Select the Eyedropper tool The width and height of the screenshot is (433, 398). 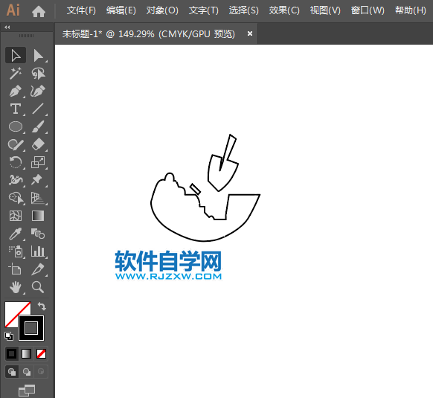pyautogui.click(x=16, y=234)
